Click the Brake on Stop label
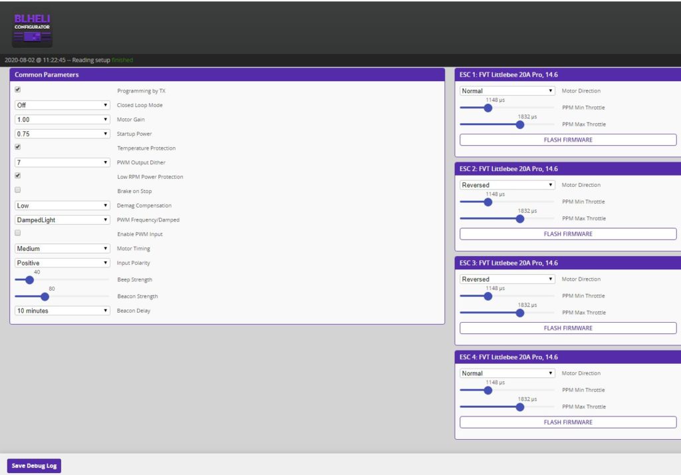 (x=134, y=191)
